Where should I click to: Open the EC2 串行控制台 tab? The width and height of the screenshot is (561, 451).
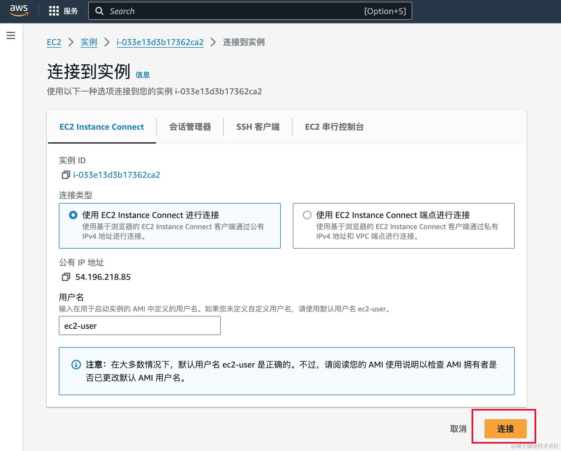point(334,127)
